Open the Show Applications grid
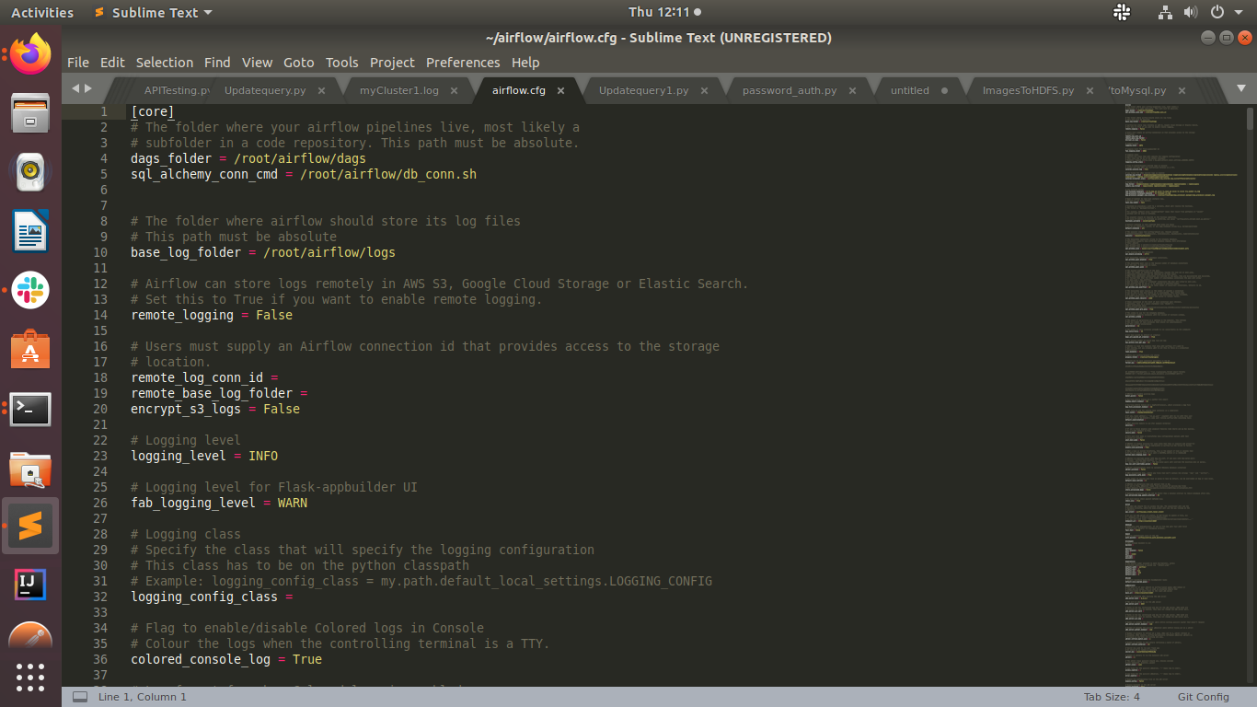This screenshot has width=1257, height=707. coord(30,678)
